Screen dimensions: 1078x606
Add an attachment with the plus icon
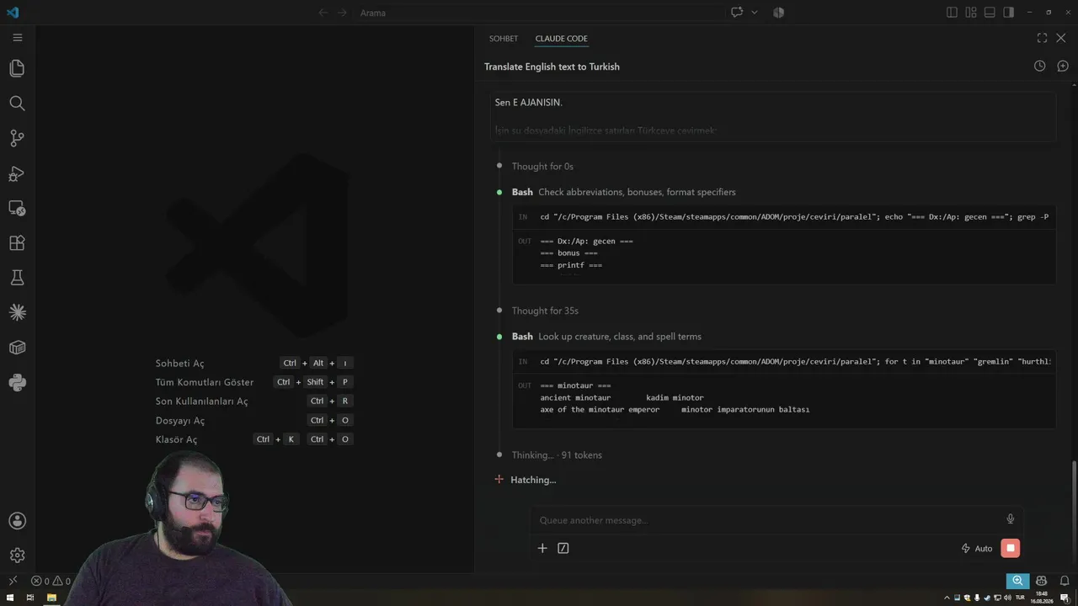coord(542,548)
